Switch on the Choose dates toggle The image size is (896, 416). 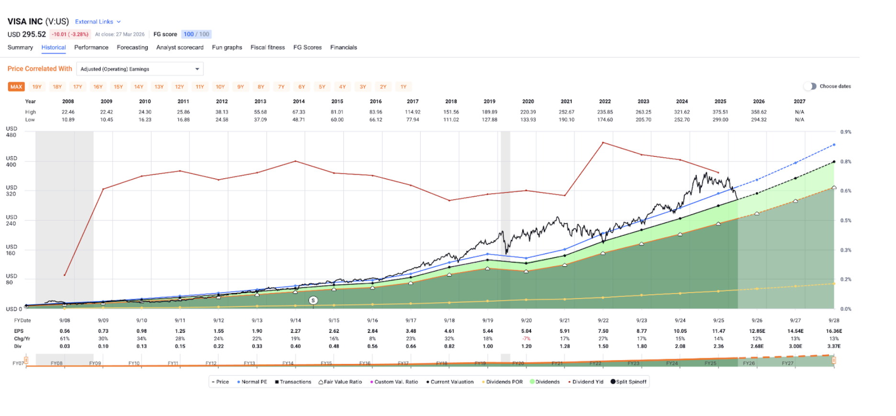coord(810,86)
